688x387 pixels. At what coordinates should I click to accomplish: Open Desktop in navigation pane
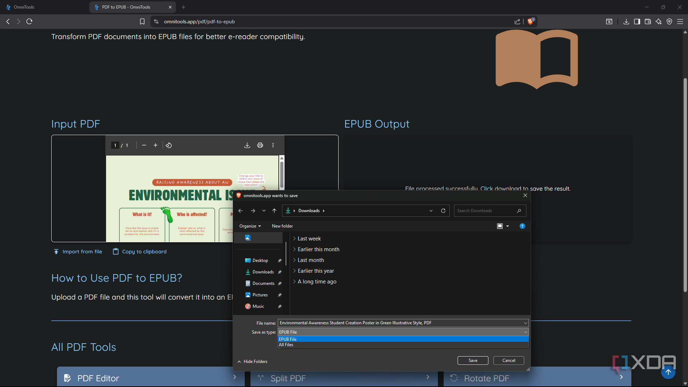point(260,261)
